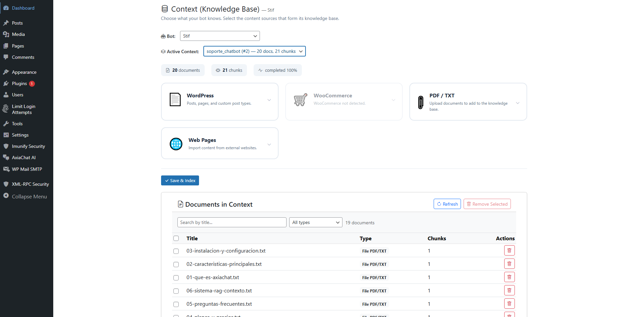Click the PDF / TXT paperclip icon
The image size is (634, 317).
click(x=421, y=102)
